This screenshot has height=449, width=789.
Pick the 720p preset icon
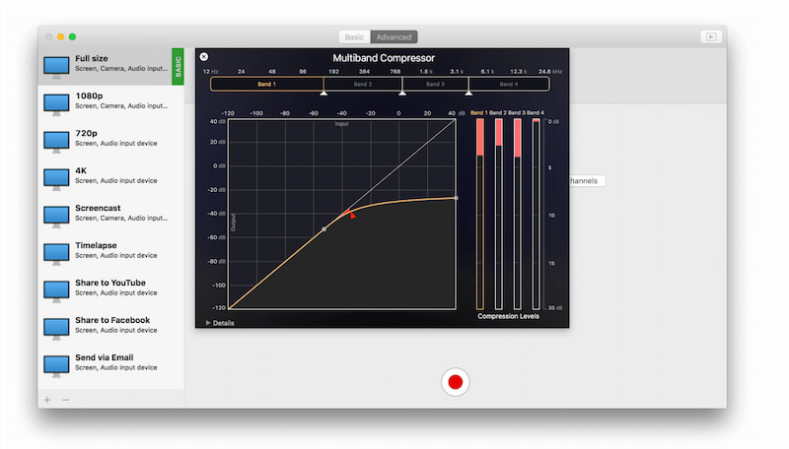pos(56,140)
